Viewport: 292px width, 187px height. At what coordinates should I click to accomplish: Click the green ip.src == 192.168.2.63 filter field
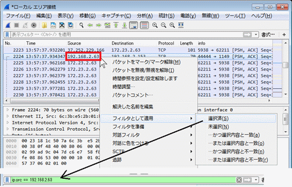pos(123,180)
